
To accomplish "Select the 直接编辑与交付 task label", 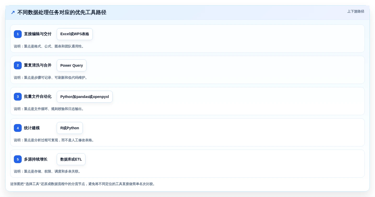I will click(38, 34).
